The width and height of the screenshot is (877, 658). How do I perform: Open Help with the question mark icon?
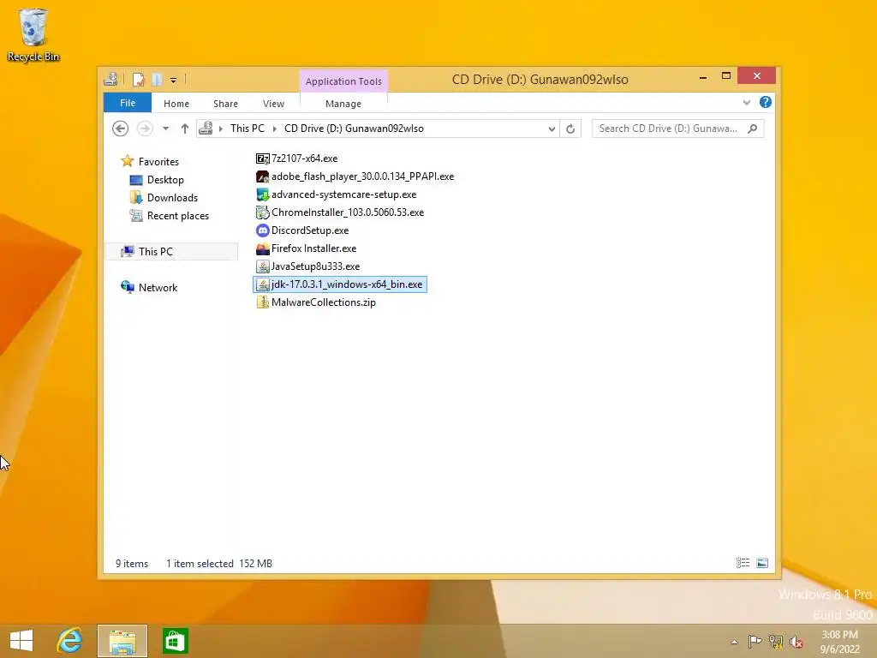(x=766, y=102)
